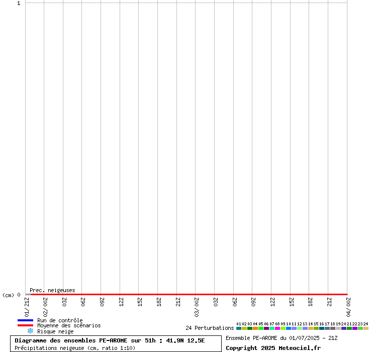Select the perturbation 16 dark teal swatch
The width and height of the screenshot is (372, 352).
pos(322,328)
